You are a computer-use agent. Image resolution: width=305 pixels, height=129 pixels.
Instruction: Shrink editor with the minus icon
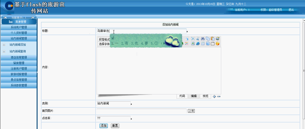(219, 96)
